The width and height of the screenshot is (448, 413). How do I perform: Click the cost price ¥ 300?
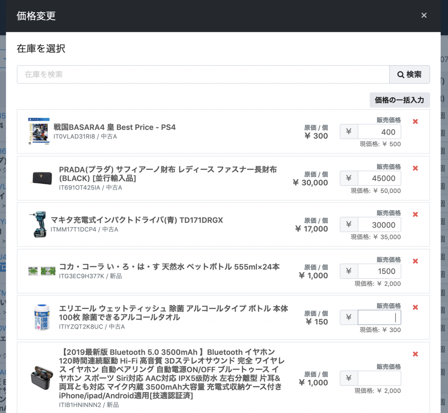pos(316,136)
